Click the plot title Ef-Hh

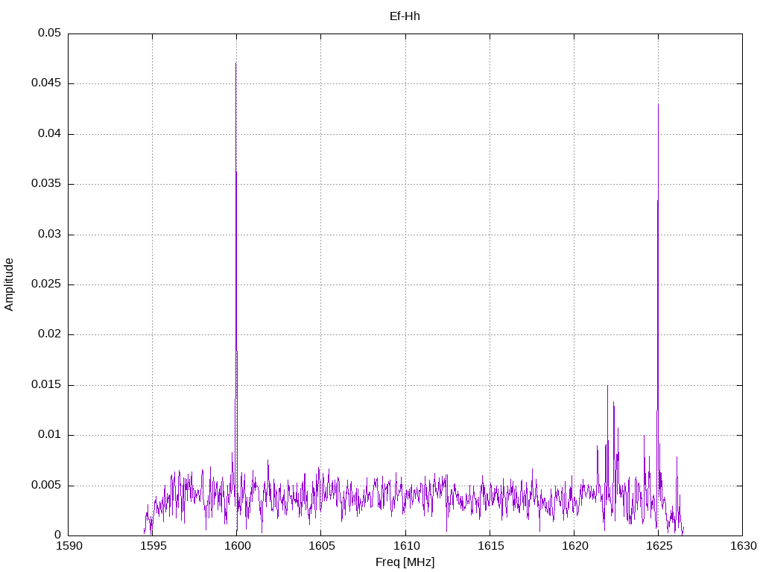[405, 16]
